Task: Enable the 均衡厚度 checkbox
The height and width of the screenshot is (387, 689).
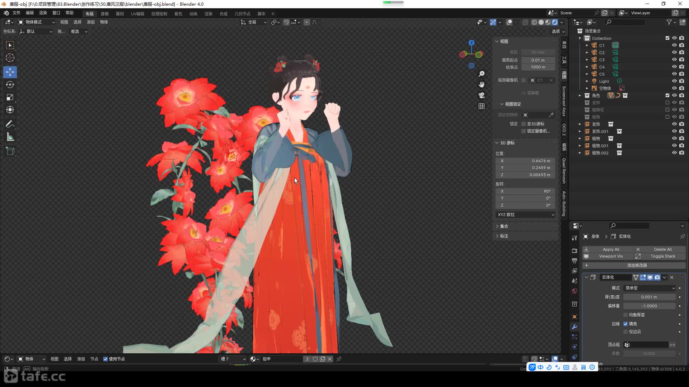Action: (x=625, y=315)
